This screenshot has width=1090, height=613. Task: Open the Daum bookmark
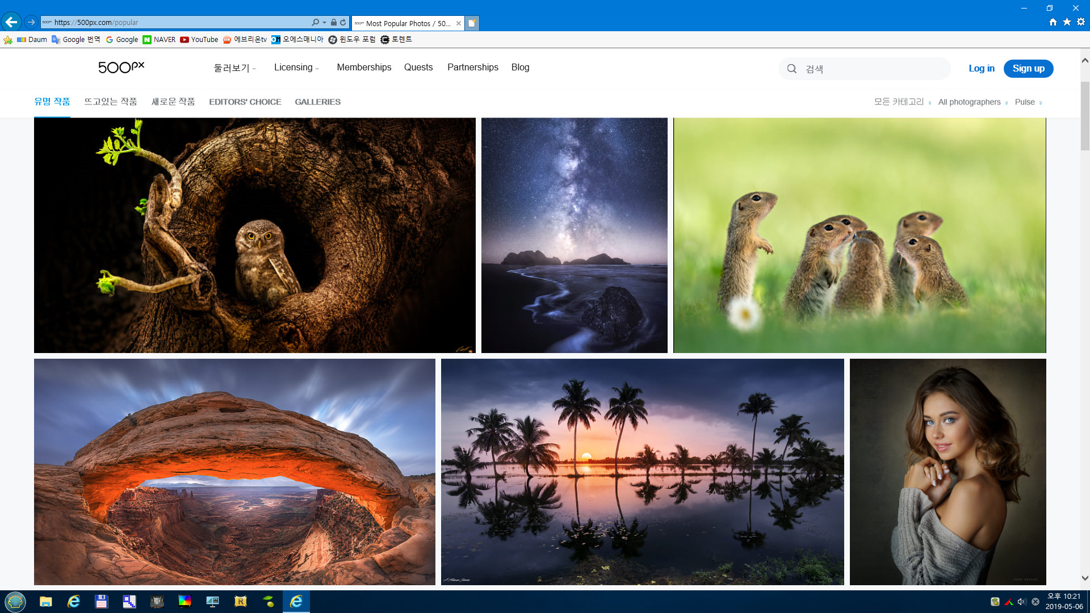pos(32,40)
